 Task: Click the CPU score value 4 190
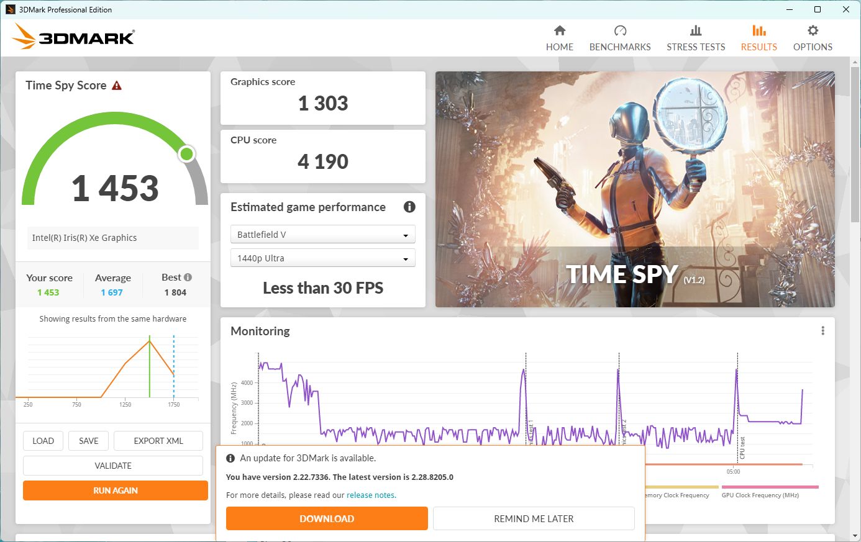click(323, 161)
